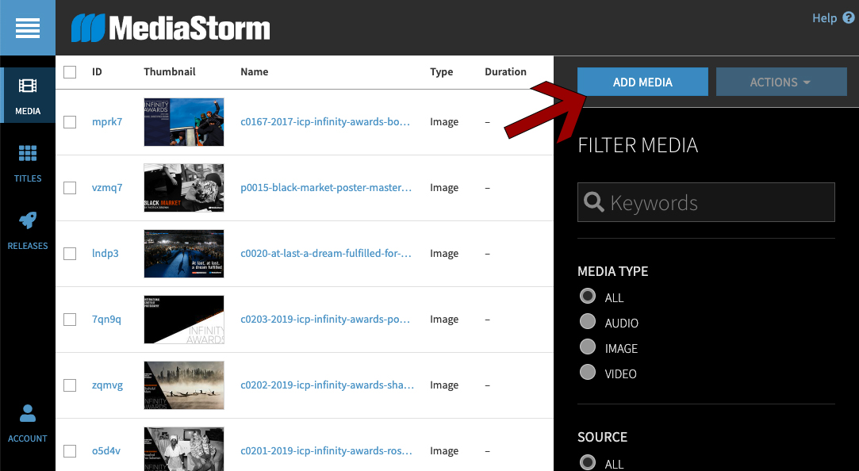This screenshot has height=471, width=859.
Task: Select the AUDIO media type radio
Action: pyautogui.click(x=588, y=322)
